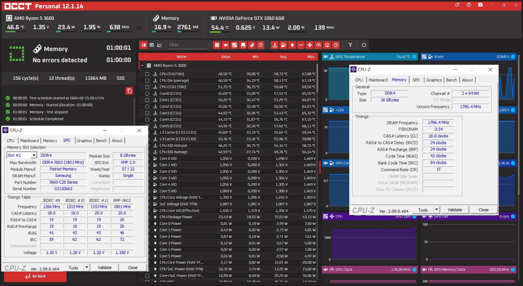Toggle CPU sensor filter

click(217, 45)
